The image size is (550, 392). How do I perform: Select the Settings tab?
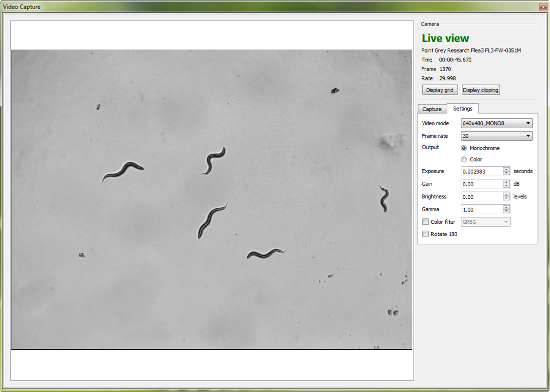pos(463,109)
